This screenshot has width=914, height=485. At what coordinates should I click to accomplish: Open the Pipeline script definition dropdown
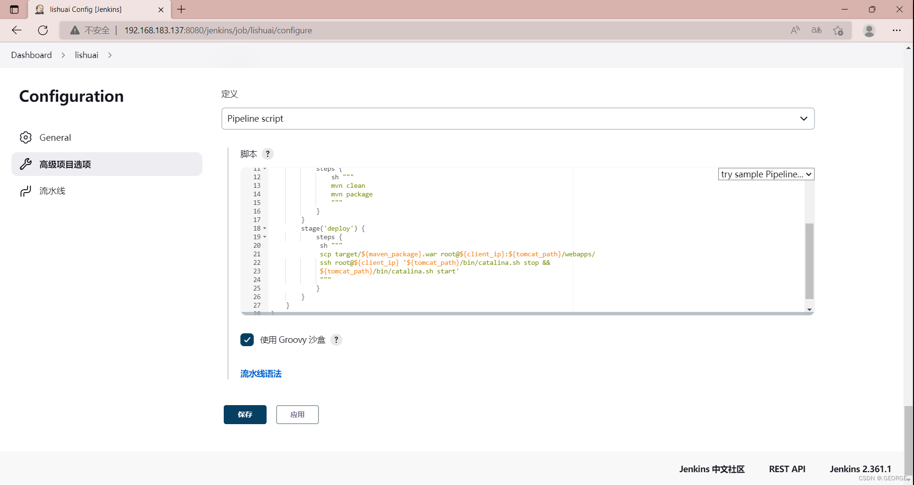(x=518, y=118)
